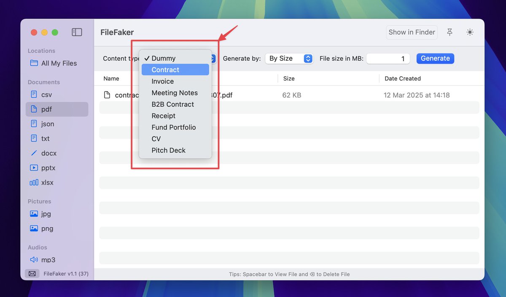Click the Show in Finder button
This screenshot has width=506, height=297.
pyautogui.click(x=412, y=32)
